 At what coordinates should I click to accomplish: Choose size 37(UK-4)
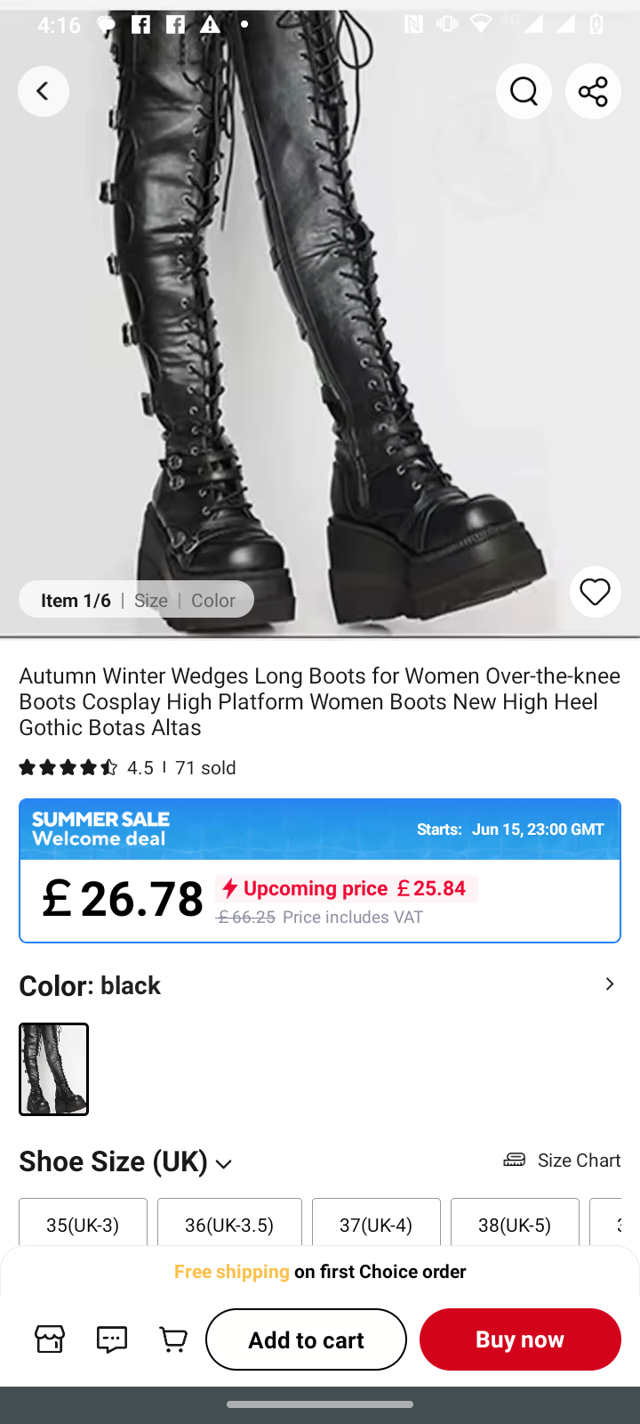[x=376, y=1224]
